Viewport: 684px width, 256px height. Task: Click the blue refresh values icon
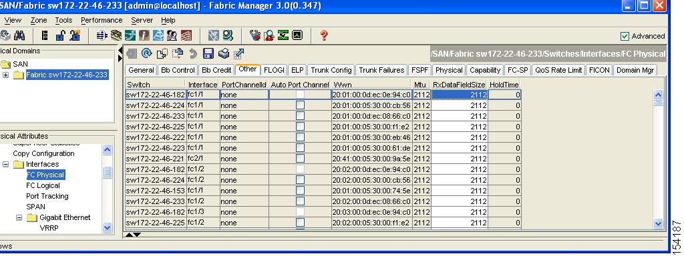tap(147, 53)
